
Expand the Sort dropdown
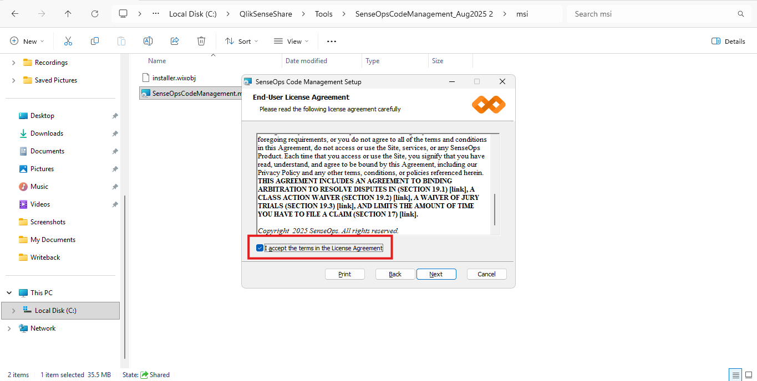point(241,41)
